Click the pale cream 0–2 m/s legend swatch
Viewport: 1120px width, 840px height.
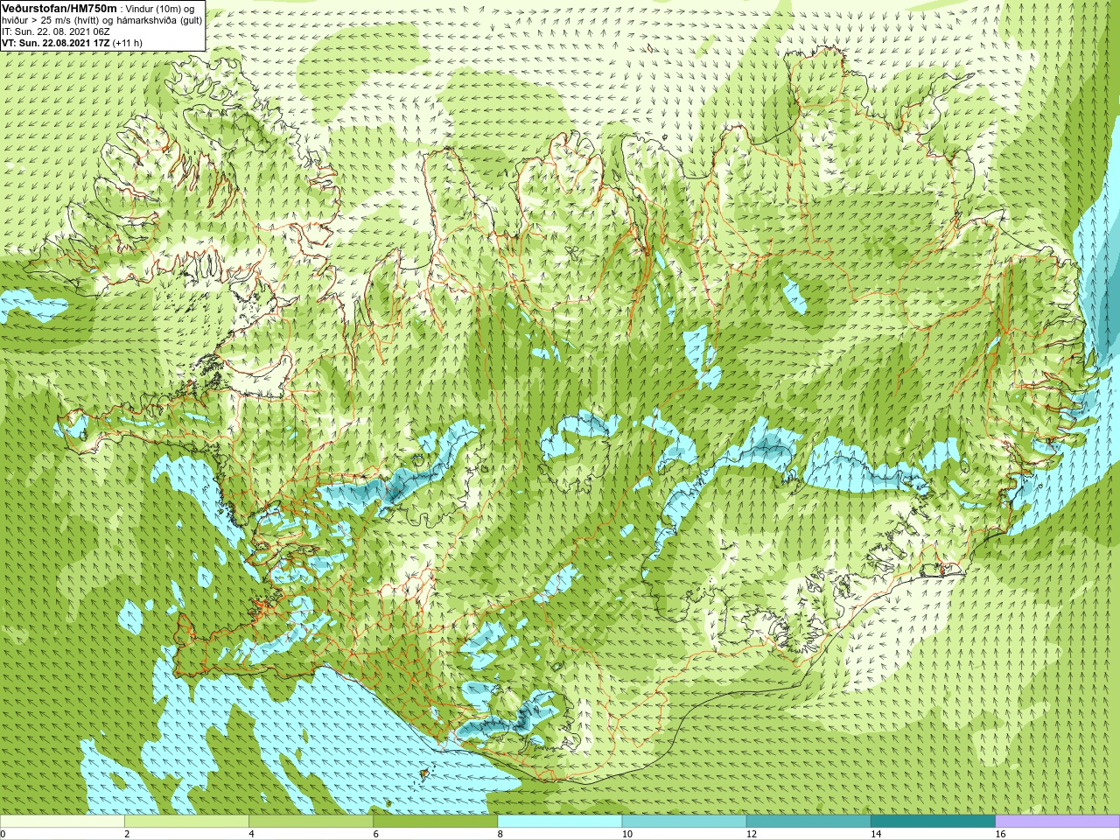click(x=62, y=822)
